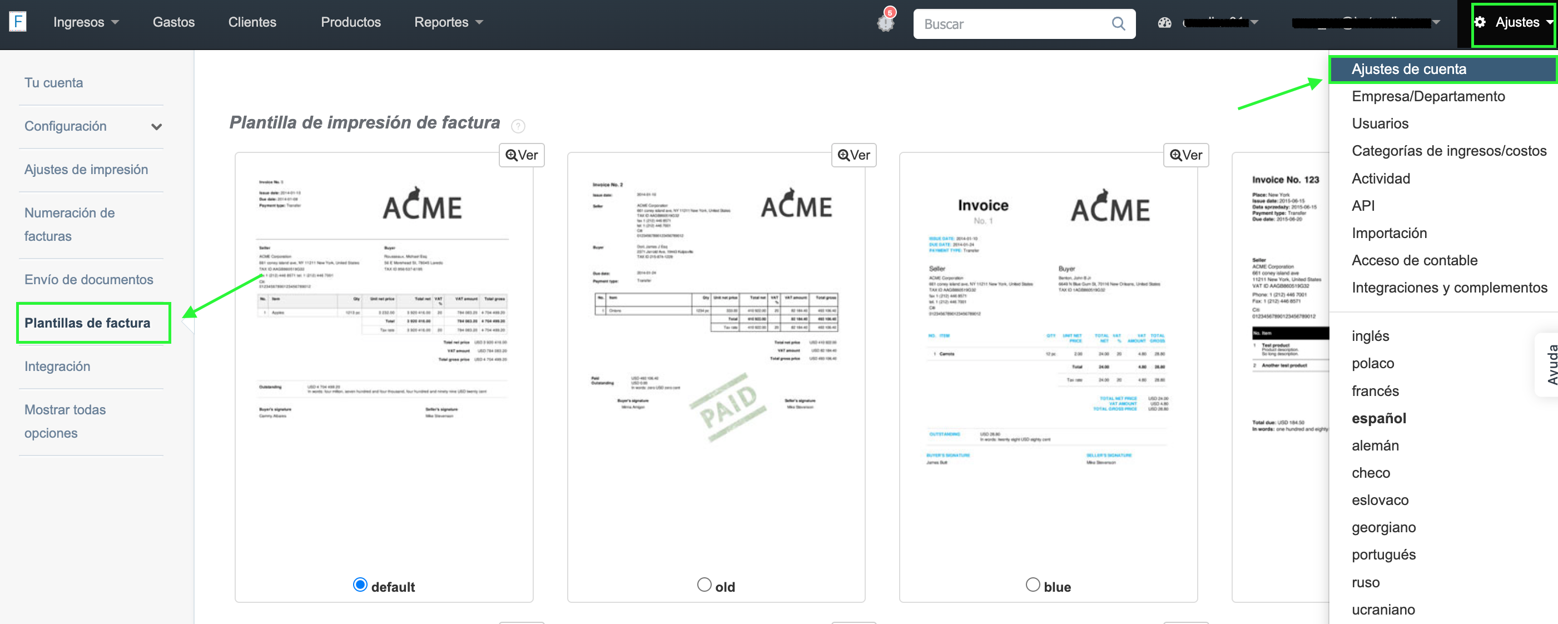Viewport: 1558px width, 624px height.
Task: Click the Ajustes gear icon
Action: pyautogui.click(x=1480, y=22)
